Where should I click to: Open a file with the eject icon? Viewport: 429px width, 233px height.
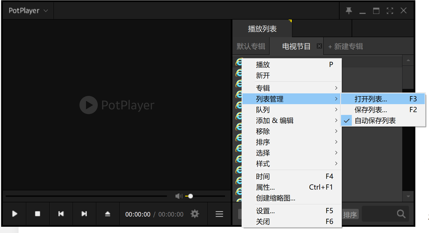[108, 214]
